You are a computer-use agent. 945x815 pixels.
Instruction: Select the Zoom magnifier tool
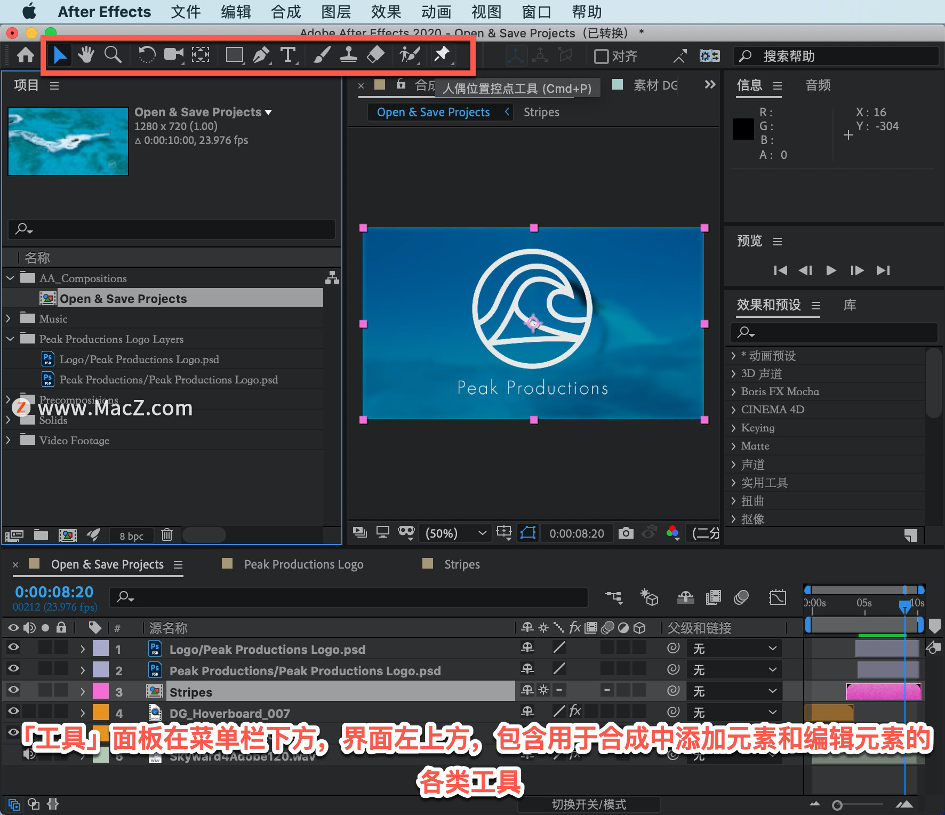pyautogui.click(x=113, y=55)
